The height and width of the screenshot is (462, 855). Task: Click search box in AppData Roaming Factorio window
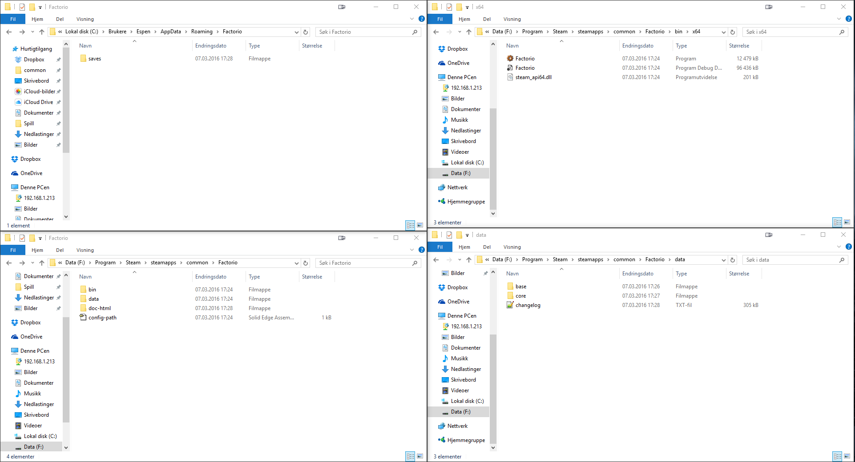368,32
